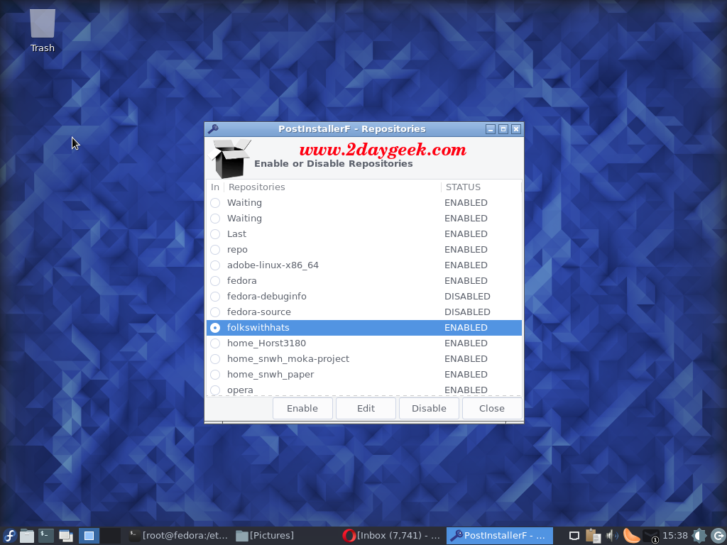Image resolution: width=727 pixels, height=545 pixels.
Task: Open the Trash icon on desktop
Action: [x=42, y=30]
